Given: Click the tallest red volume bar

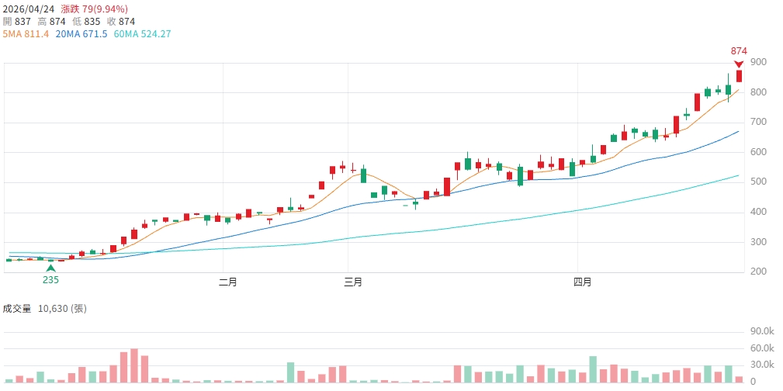Looking at the screenshot, I should coord(134,365).
